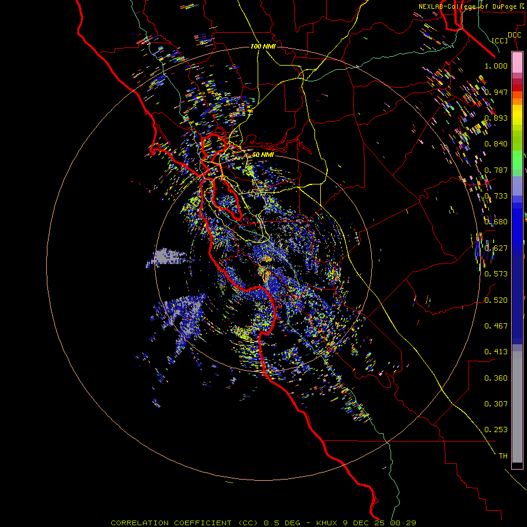Screen dimensions: 527x527
Task: Click the 1.000 scale value
Action: pos(496,66)
